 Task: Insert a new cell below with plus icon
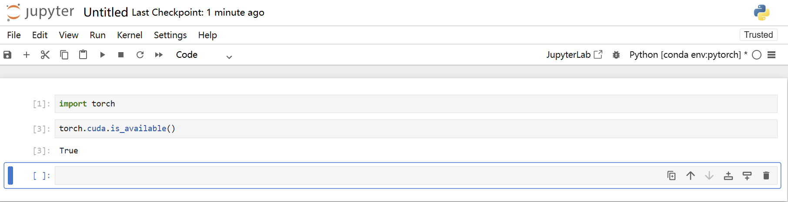pos(27,55)
